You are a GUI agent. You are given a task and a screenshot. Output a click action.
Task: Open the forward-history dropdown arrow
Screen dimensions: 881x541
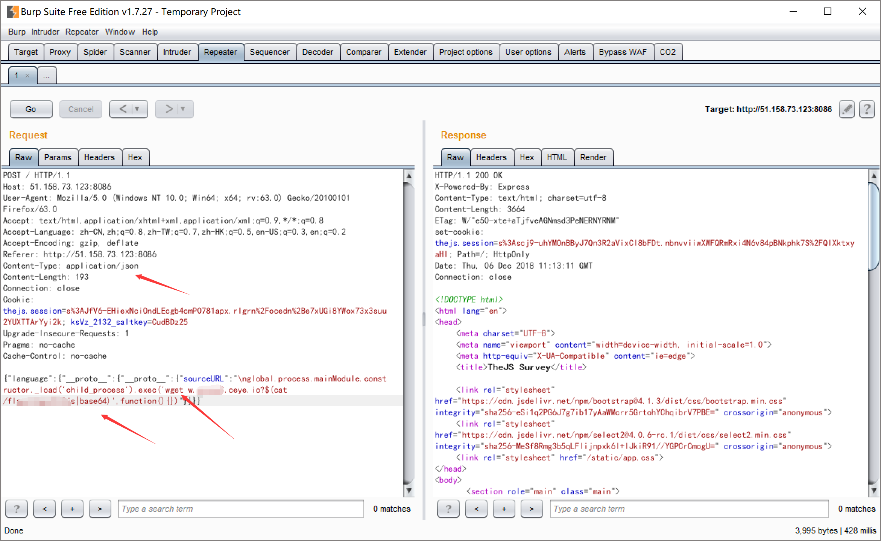183,109
